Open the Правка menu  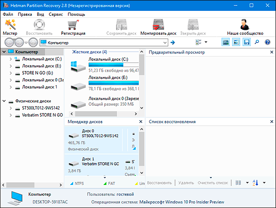click(x=25, y=14)
